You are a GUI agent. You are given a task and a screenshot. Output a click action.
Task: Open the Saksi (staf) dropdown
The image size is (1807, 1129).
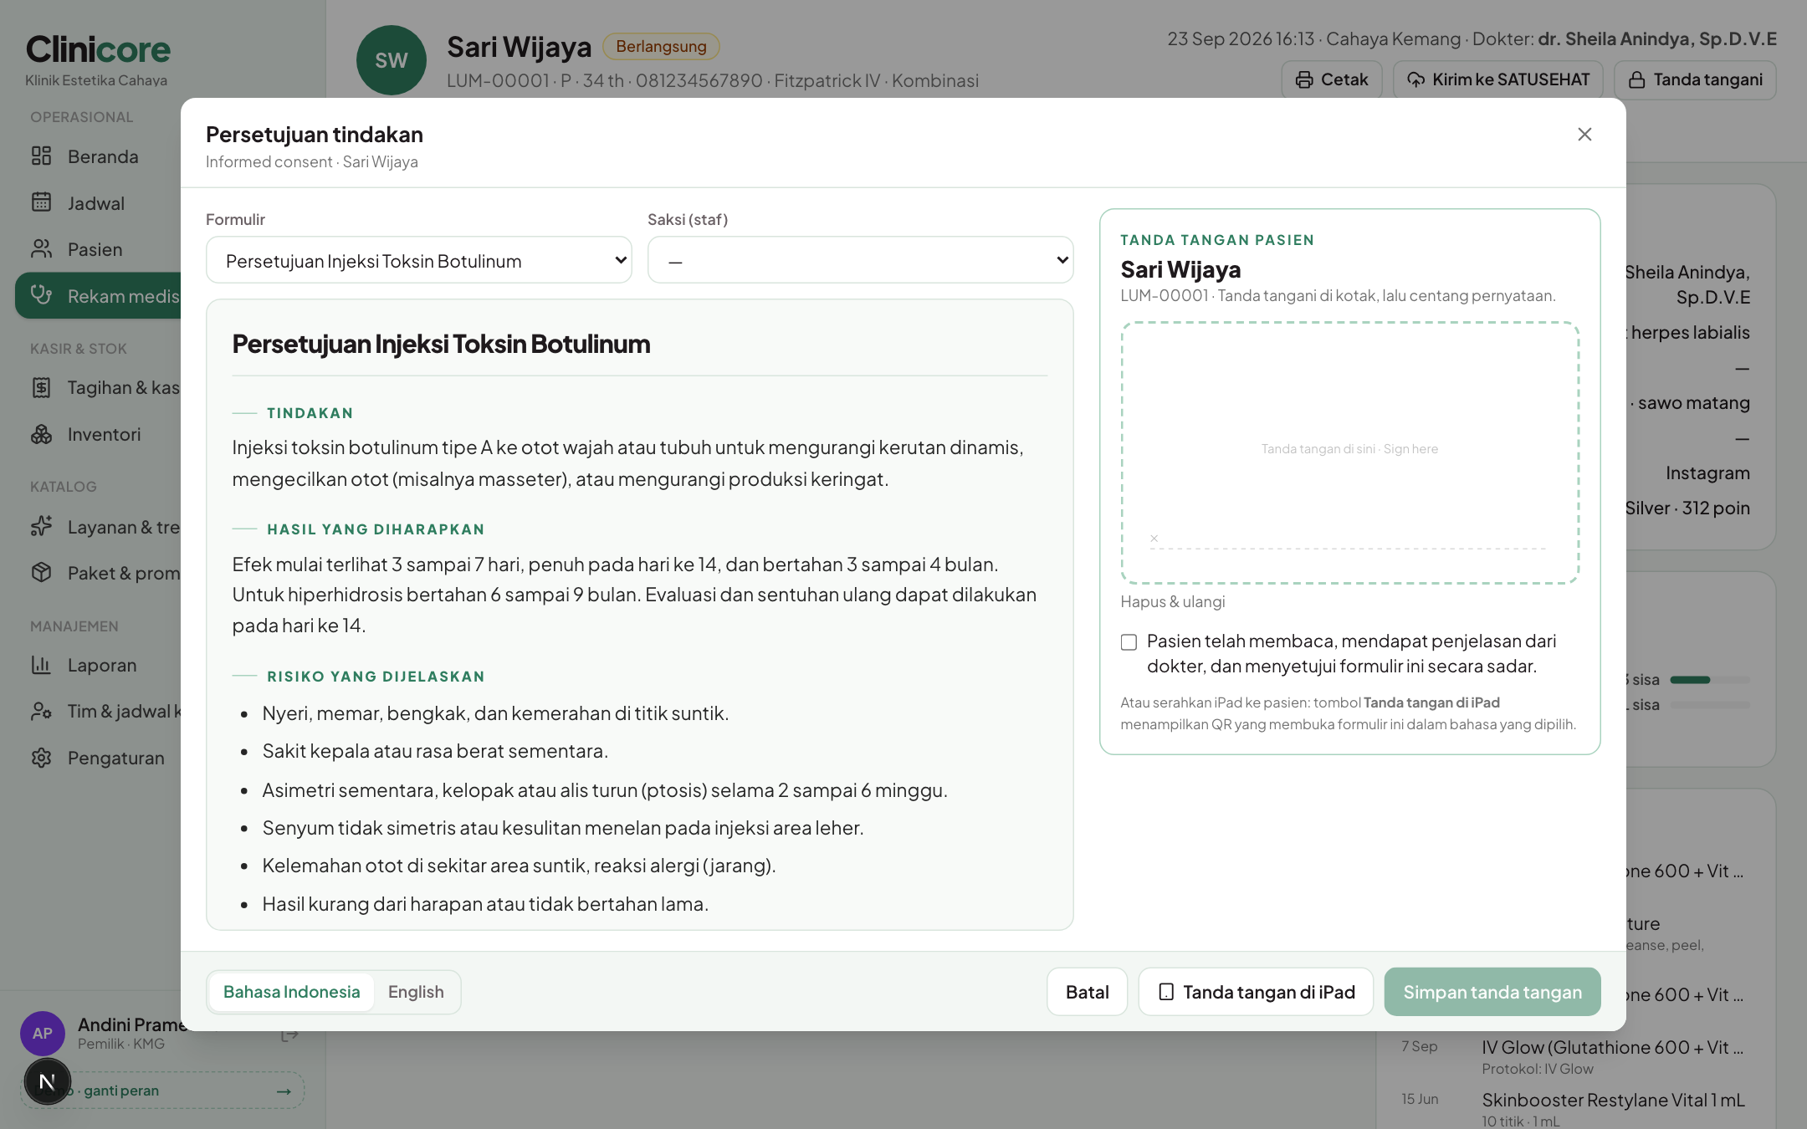[860, 260]
